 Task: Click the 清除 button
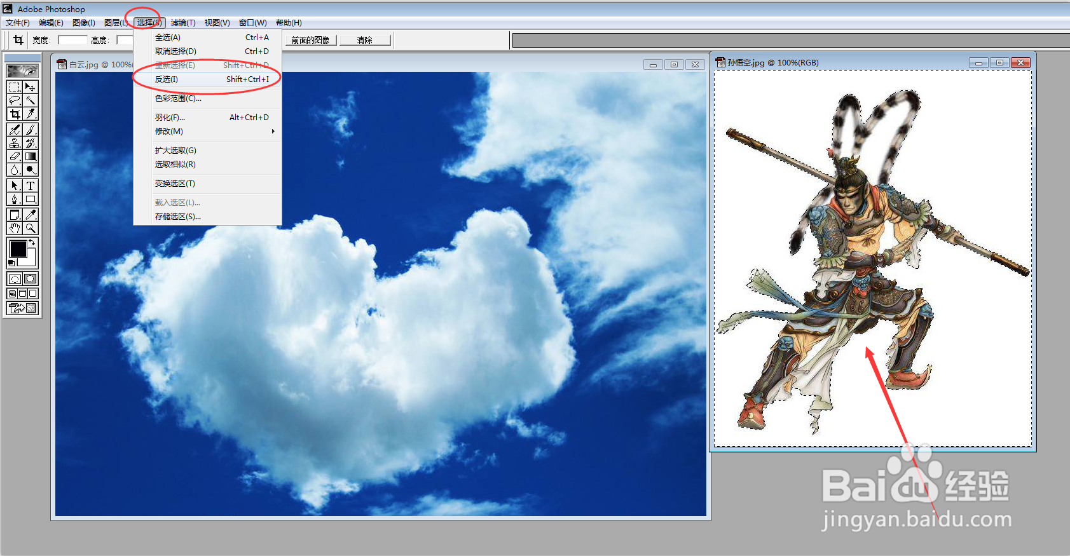pyautogui.click(x=365, y=40)
